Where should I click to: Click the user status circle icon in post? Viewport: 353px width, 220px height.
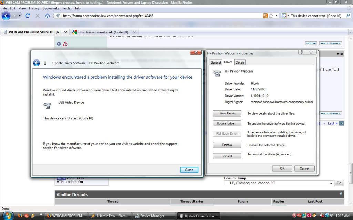click(59, 44)
